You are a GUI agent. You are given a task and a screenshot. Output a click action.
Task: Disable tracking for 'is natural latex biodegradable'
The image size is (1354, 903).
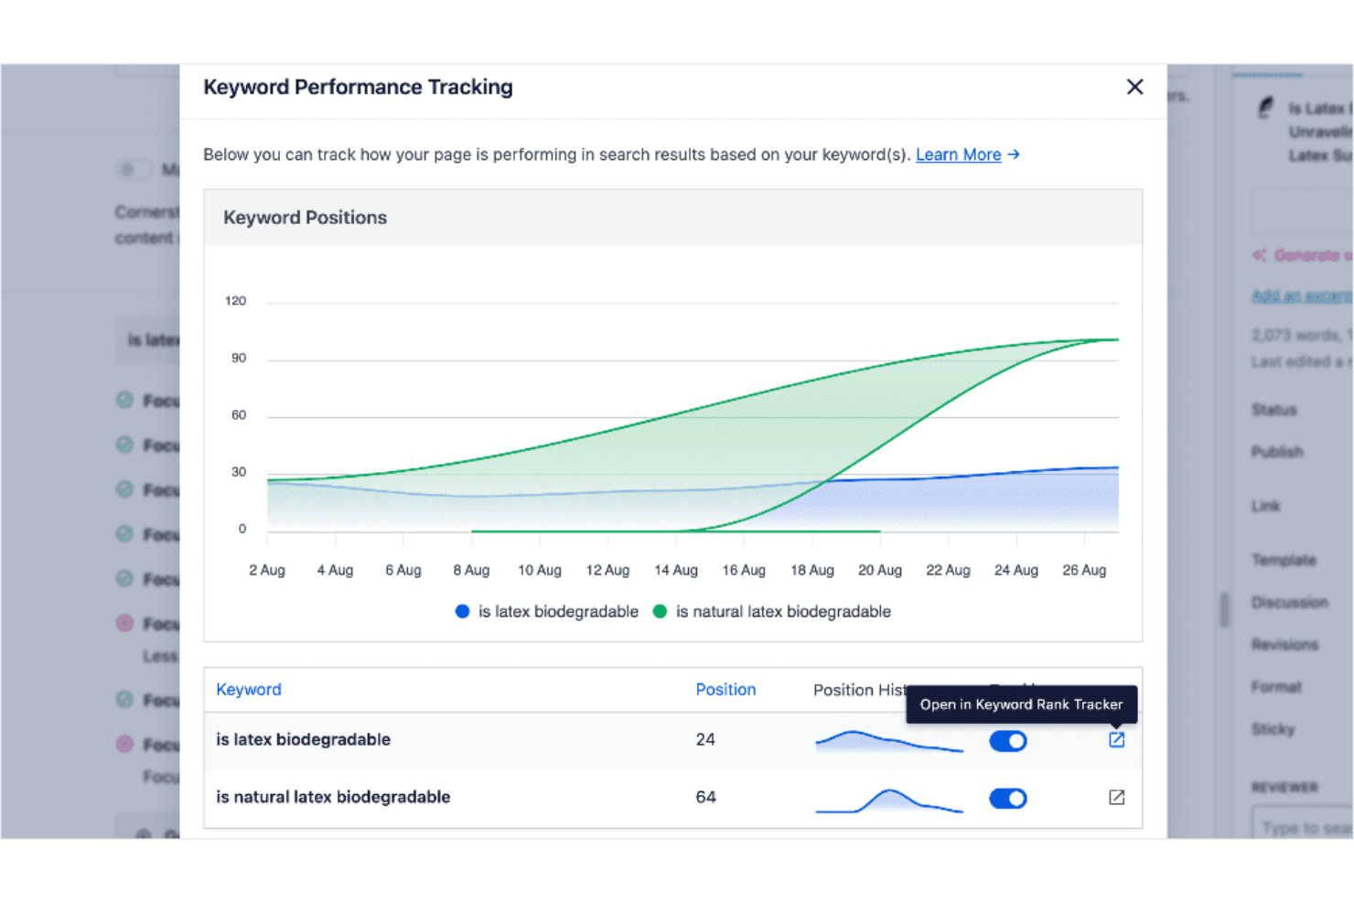coord(1007,798)
